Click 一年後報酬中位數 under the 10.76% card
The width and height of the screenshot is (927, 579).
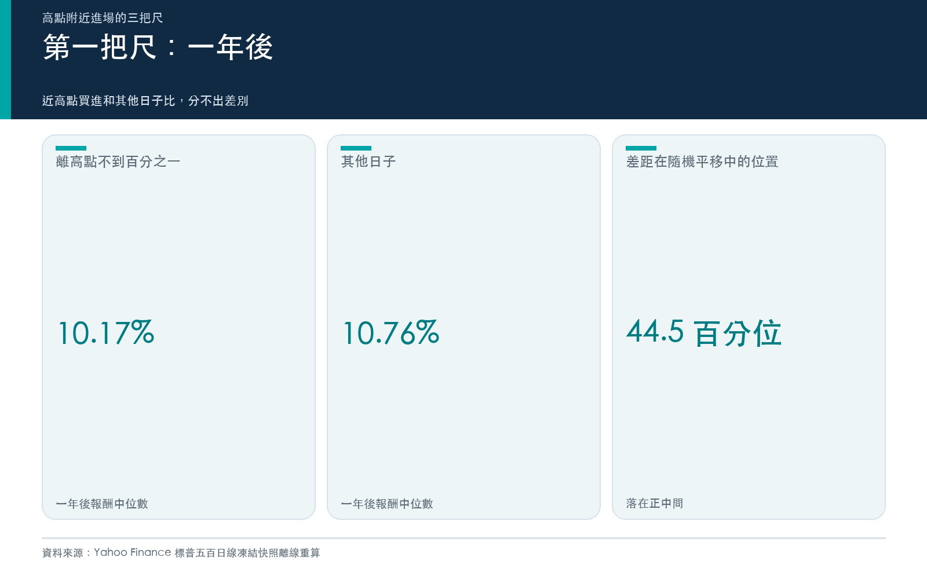387,504
